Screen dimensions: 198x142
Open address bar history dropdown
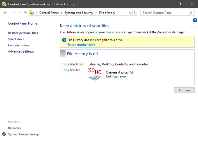click(x=131, y=13)
